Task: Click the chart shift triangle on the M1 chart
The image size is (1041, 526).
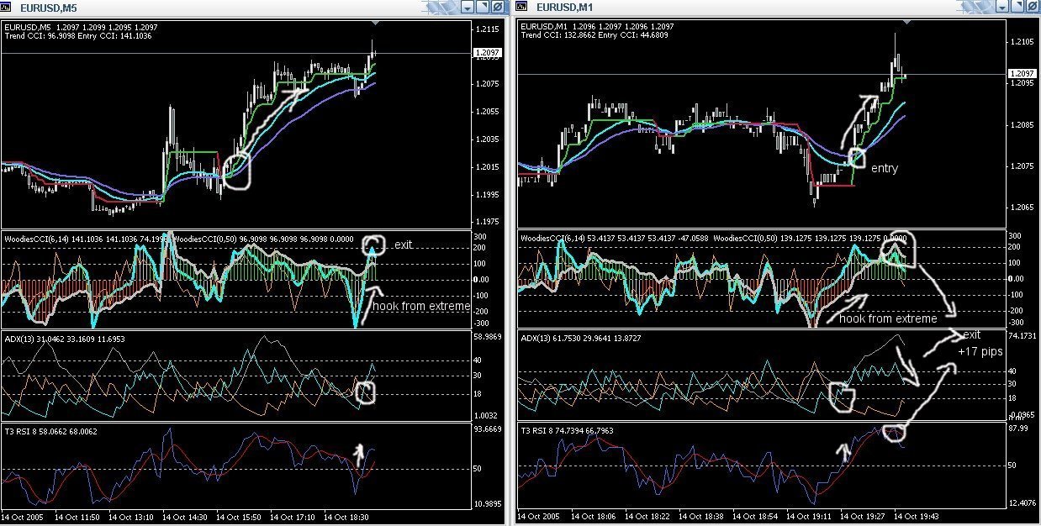Action: [x=907, y=22]
